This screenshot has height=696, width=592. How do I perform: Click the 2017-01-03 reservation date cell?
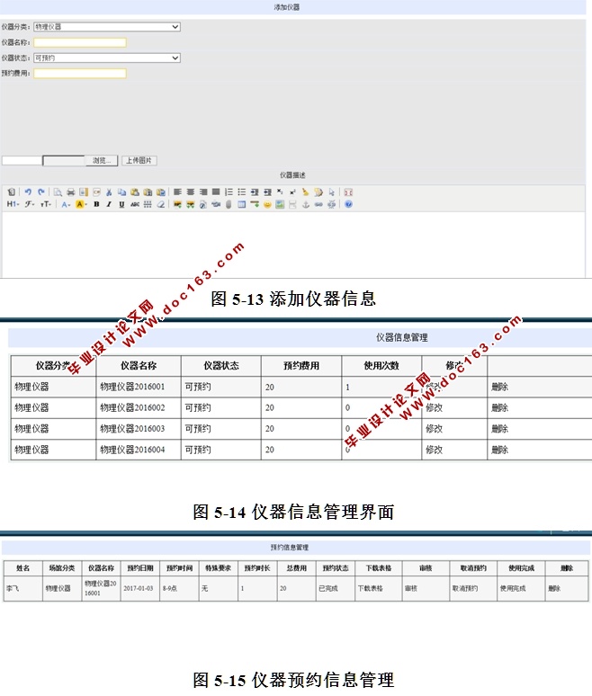(x=139, y=588)
